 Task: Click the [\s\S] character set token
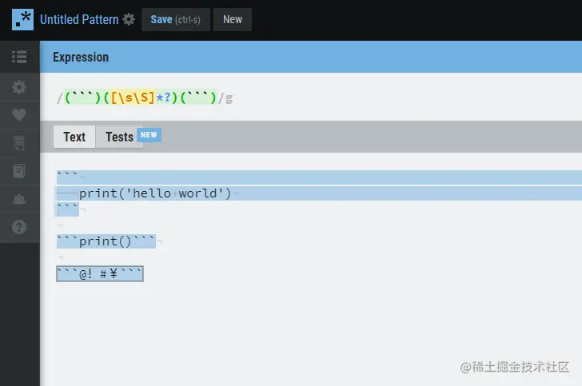[x=133, y=97]
